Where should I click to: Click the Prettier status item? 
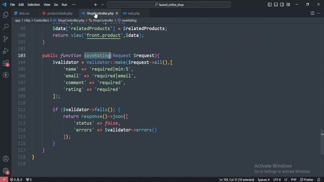click(x=307, y=179)
